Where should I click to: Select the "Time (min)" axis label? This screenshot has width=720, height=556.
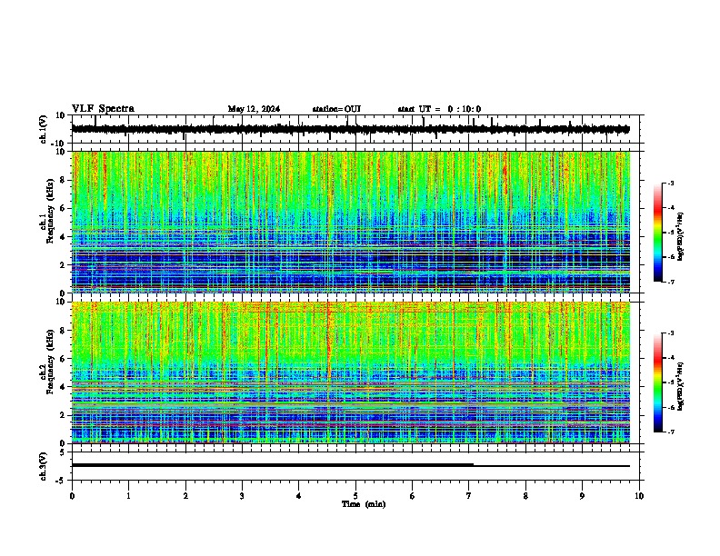[x=364, y=504]
